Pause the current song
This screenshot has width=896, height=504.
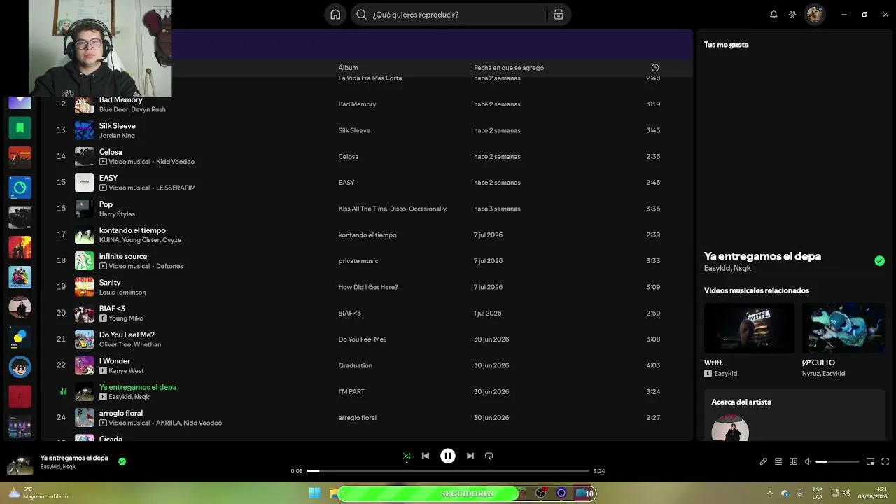448,456
